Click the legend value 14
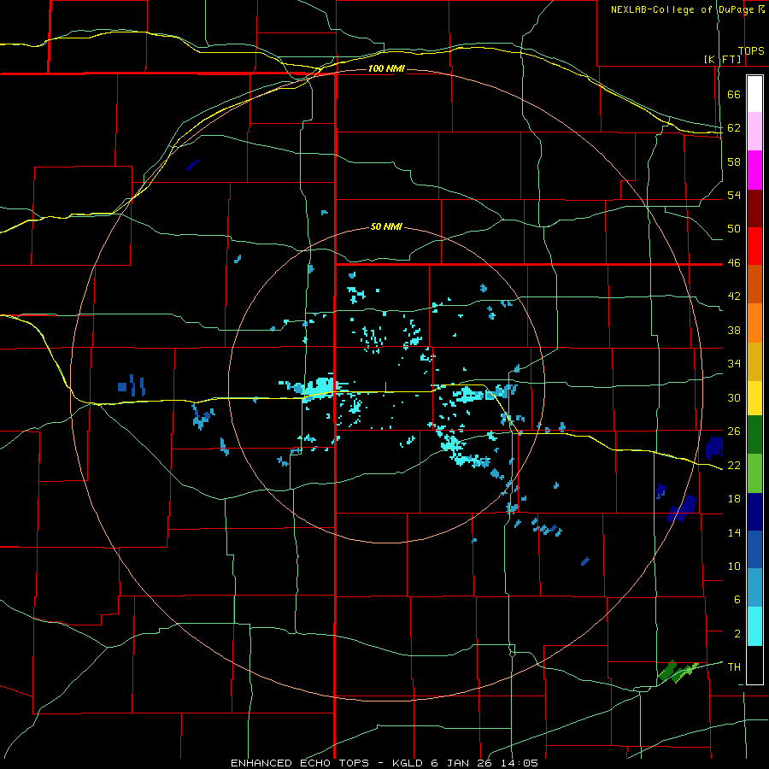Image resolution: width=769 pixels, height=769 pixels. click(x=734, y=532)
